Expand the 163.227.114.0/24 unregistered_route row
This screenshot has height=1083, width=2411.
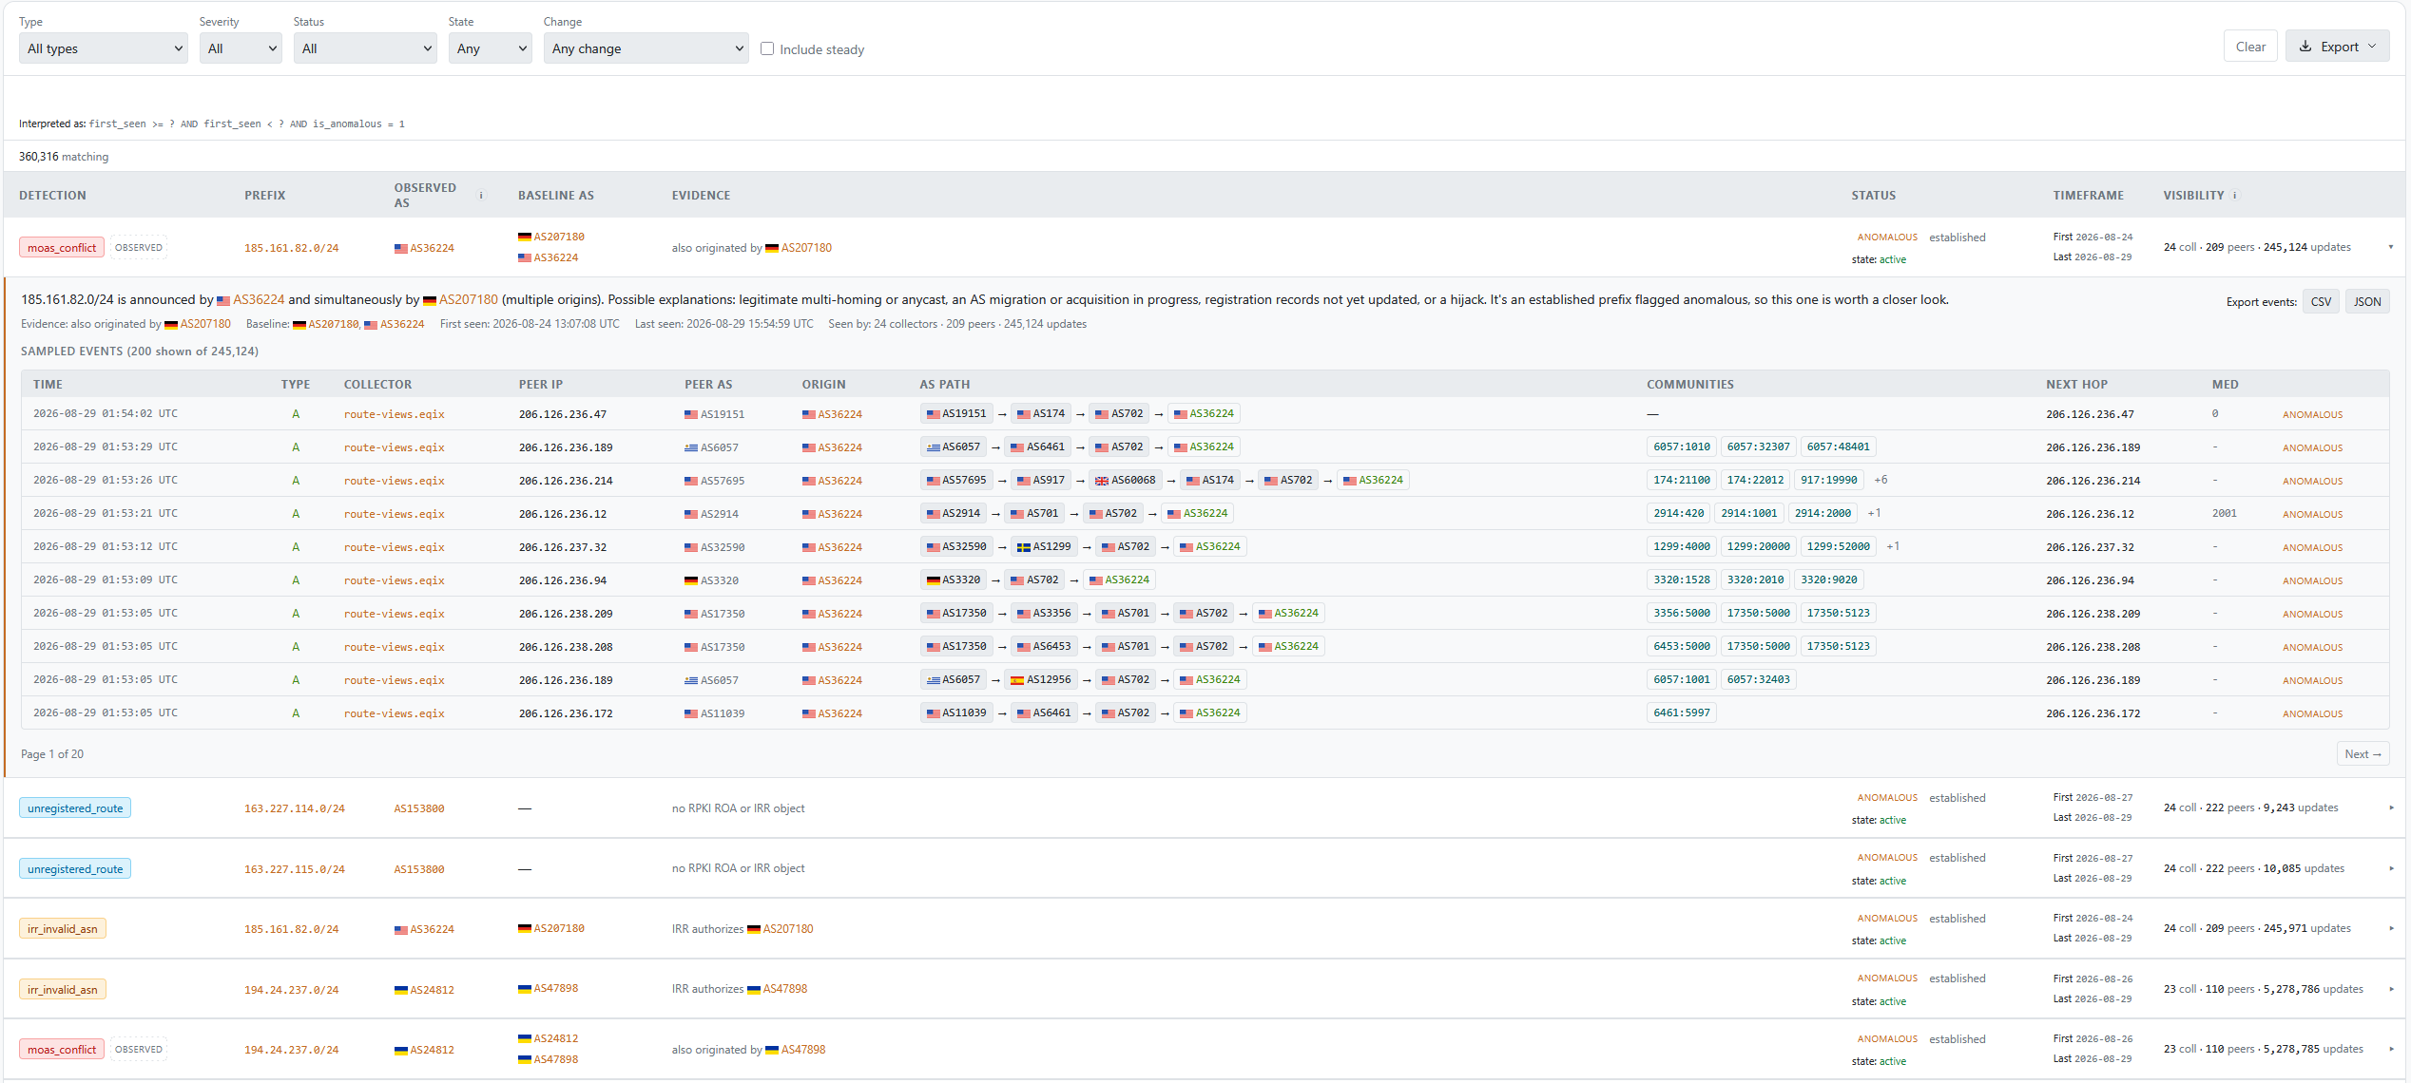point(2390,808)
